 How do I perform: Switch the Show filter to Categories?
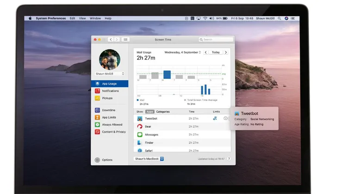click(163, 112)
